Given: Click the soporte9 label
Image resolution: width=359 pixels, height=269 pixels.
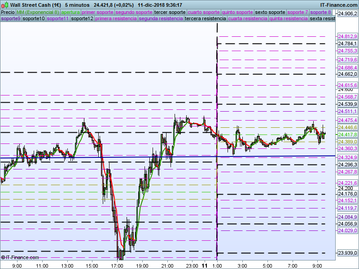Looking at the screenshot, I should click(x=11, y=18).
